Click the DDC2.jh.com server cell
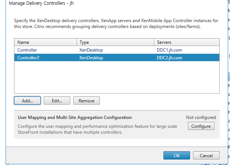 [x=169, y=58]
